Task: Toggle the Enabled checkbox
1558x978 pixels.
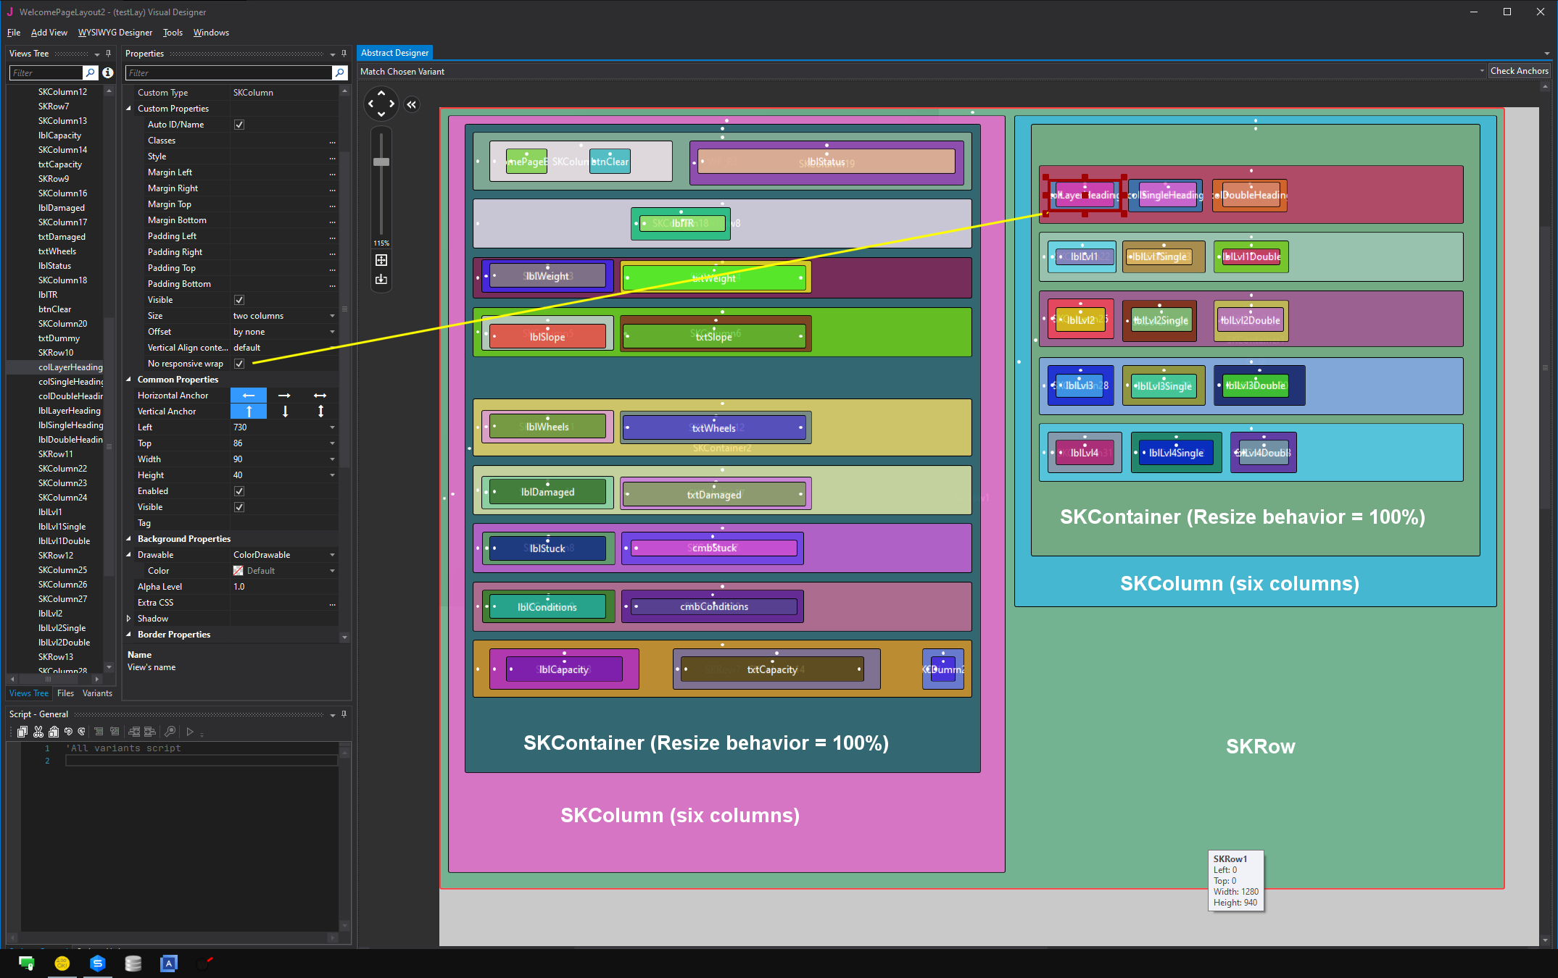Action: coord(239,491)
